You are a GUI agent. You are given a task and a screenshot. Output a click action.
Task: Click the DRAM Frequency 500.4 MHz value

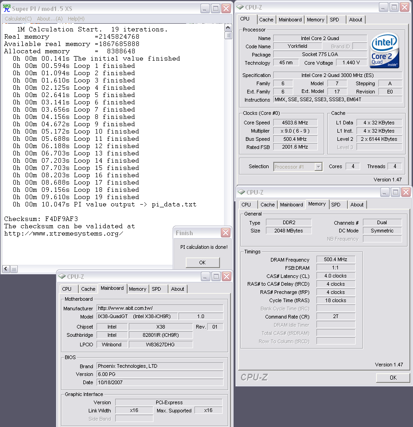point(336,259)
